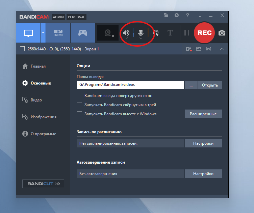
Task: Open Настройки for scheduled recording
Action: tap(203, 143)
